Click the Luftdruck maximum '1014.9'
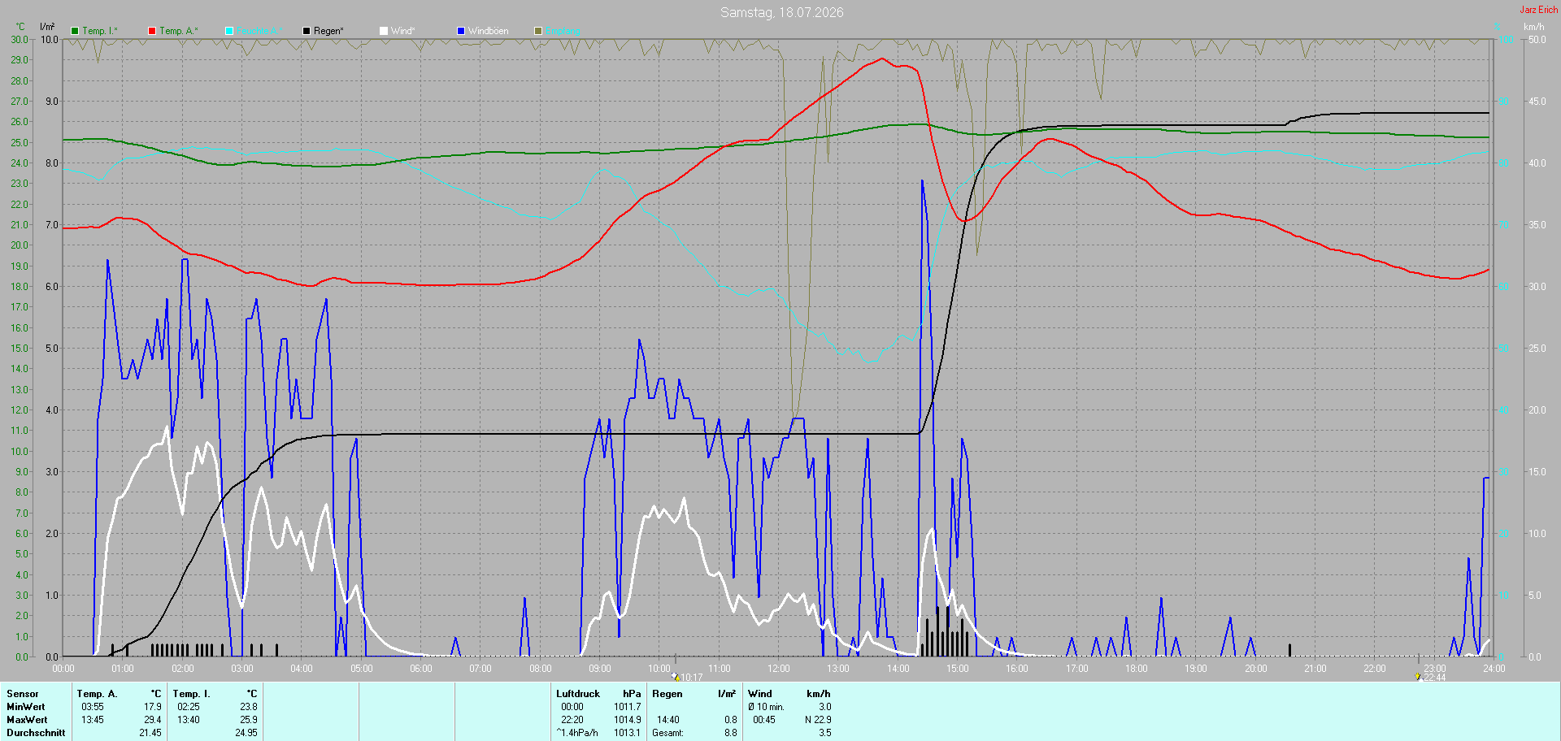The height and width of the screenshot is (741, 1561). point(628,720)
